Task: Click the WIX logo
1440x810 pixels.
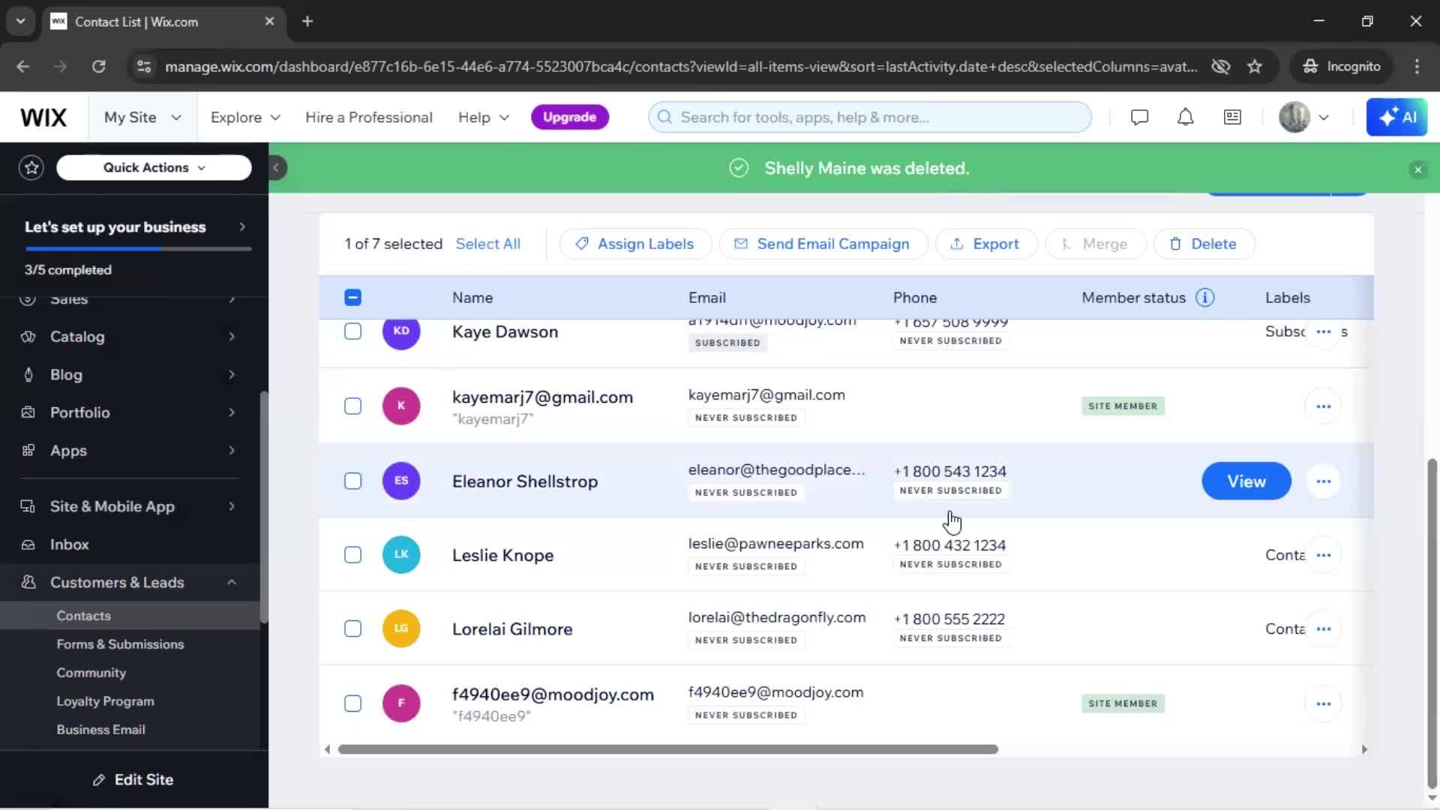Action: (43, 118)
